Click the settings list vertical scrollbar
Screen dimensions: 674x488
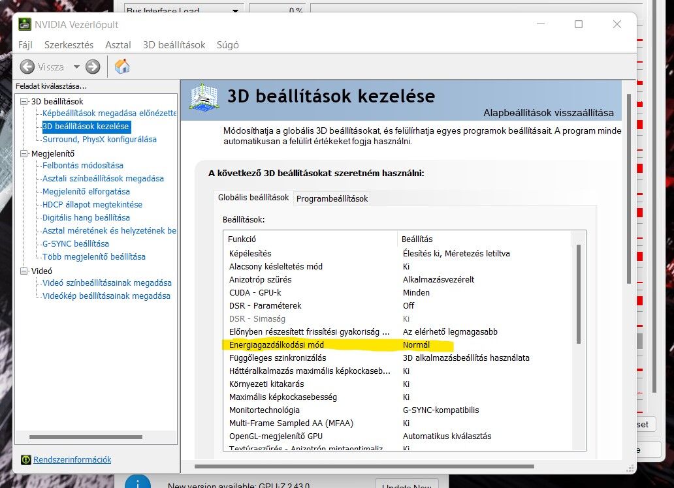[579, 294]
